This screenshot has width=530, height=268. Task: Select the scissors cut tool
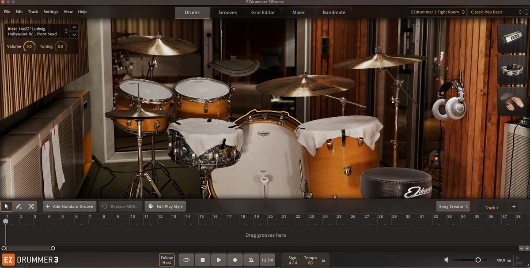pos(31,206)
